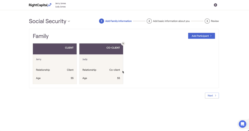Click the RightCapital logo
The height and width of the screenshot is (131, 249).
pos(40,5)
